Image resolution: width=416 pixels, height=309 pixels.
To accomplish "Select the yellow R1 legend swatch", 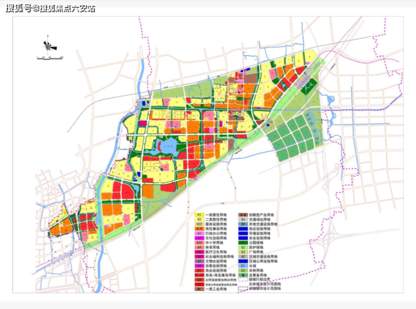I will coord(199,215).
